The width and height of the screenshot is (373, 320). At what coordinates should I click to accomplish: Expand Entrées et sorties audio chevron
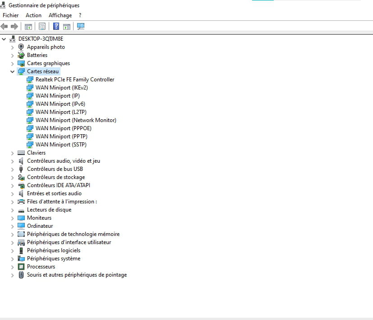pyautogui.click(x=12, y=193)
